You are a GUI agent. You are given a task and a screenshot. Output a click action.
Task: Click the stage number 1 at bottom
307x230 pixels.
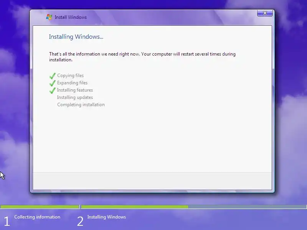click(7, 221)
